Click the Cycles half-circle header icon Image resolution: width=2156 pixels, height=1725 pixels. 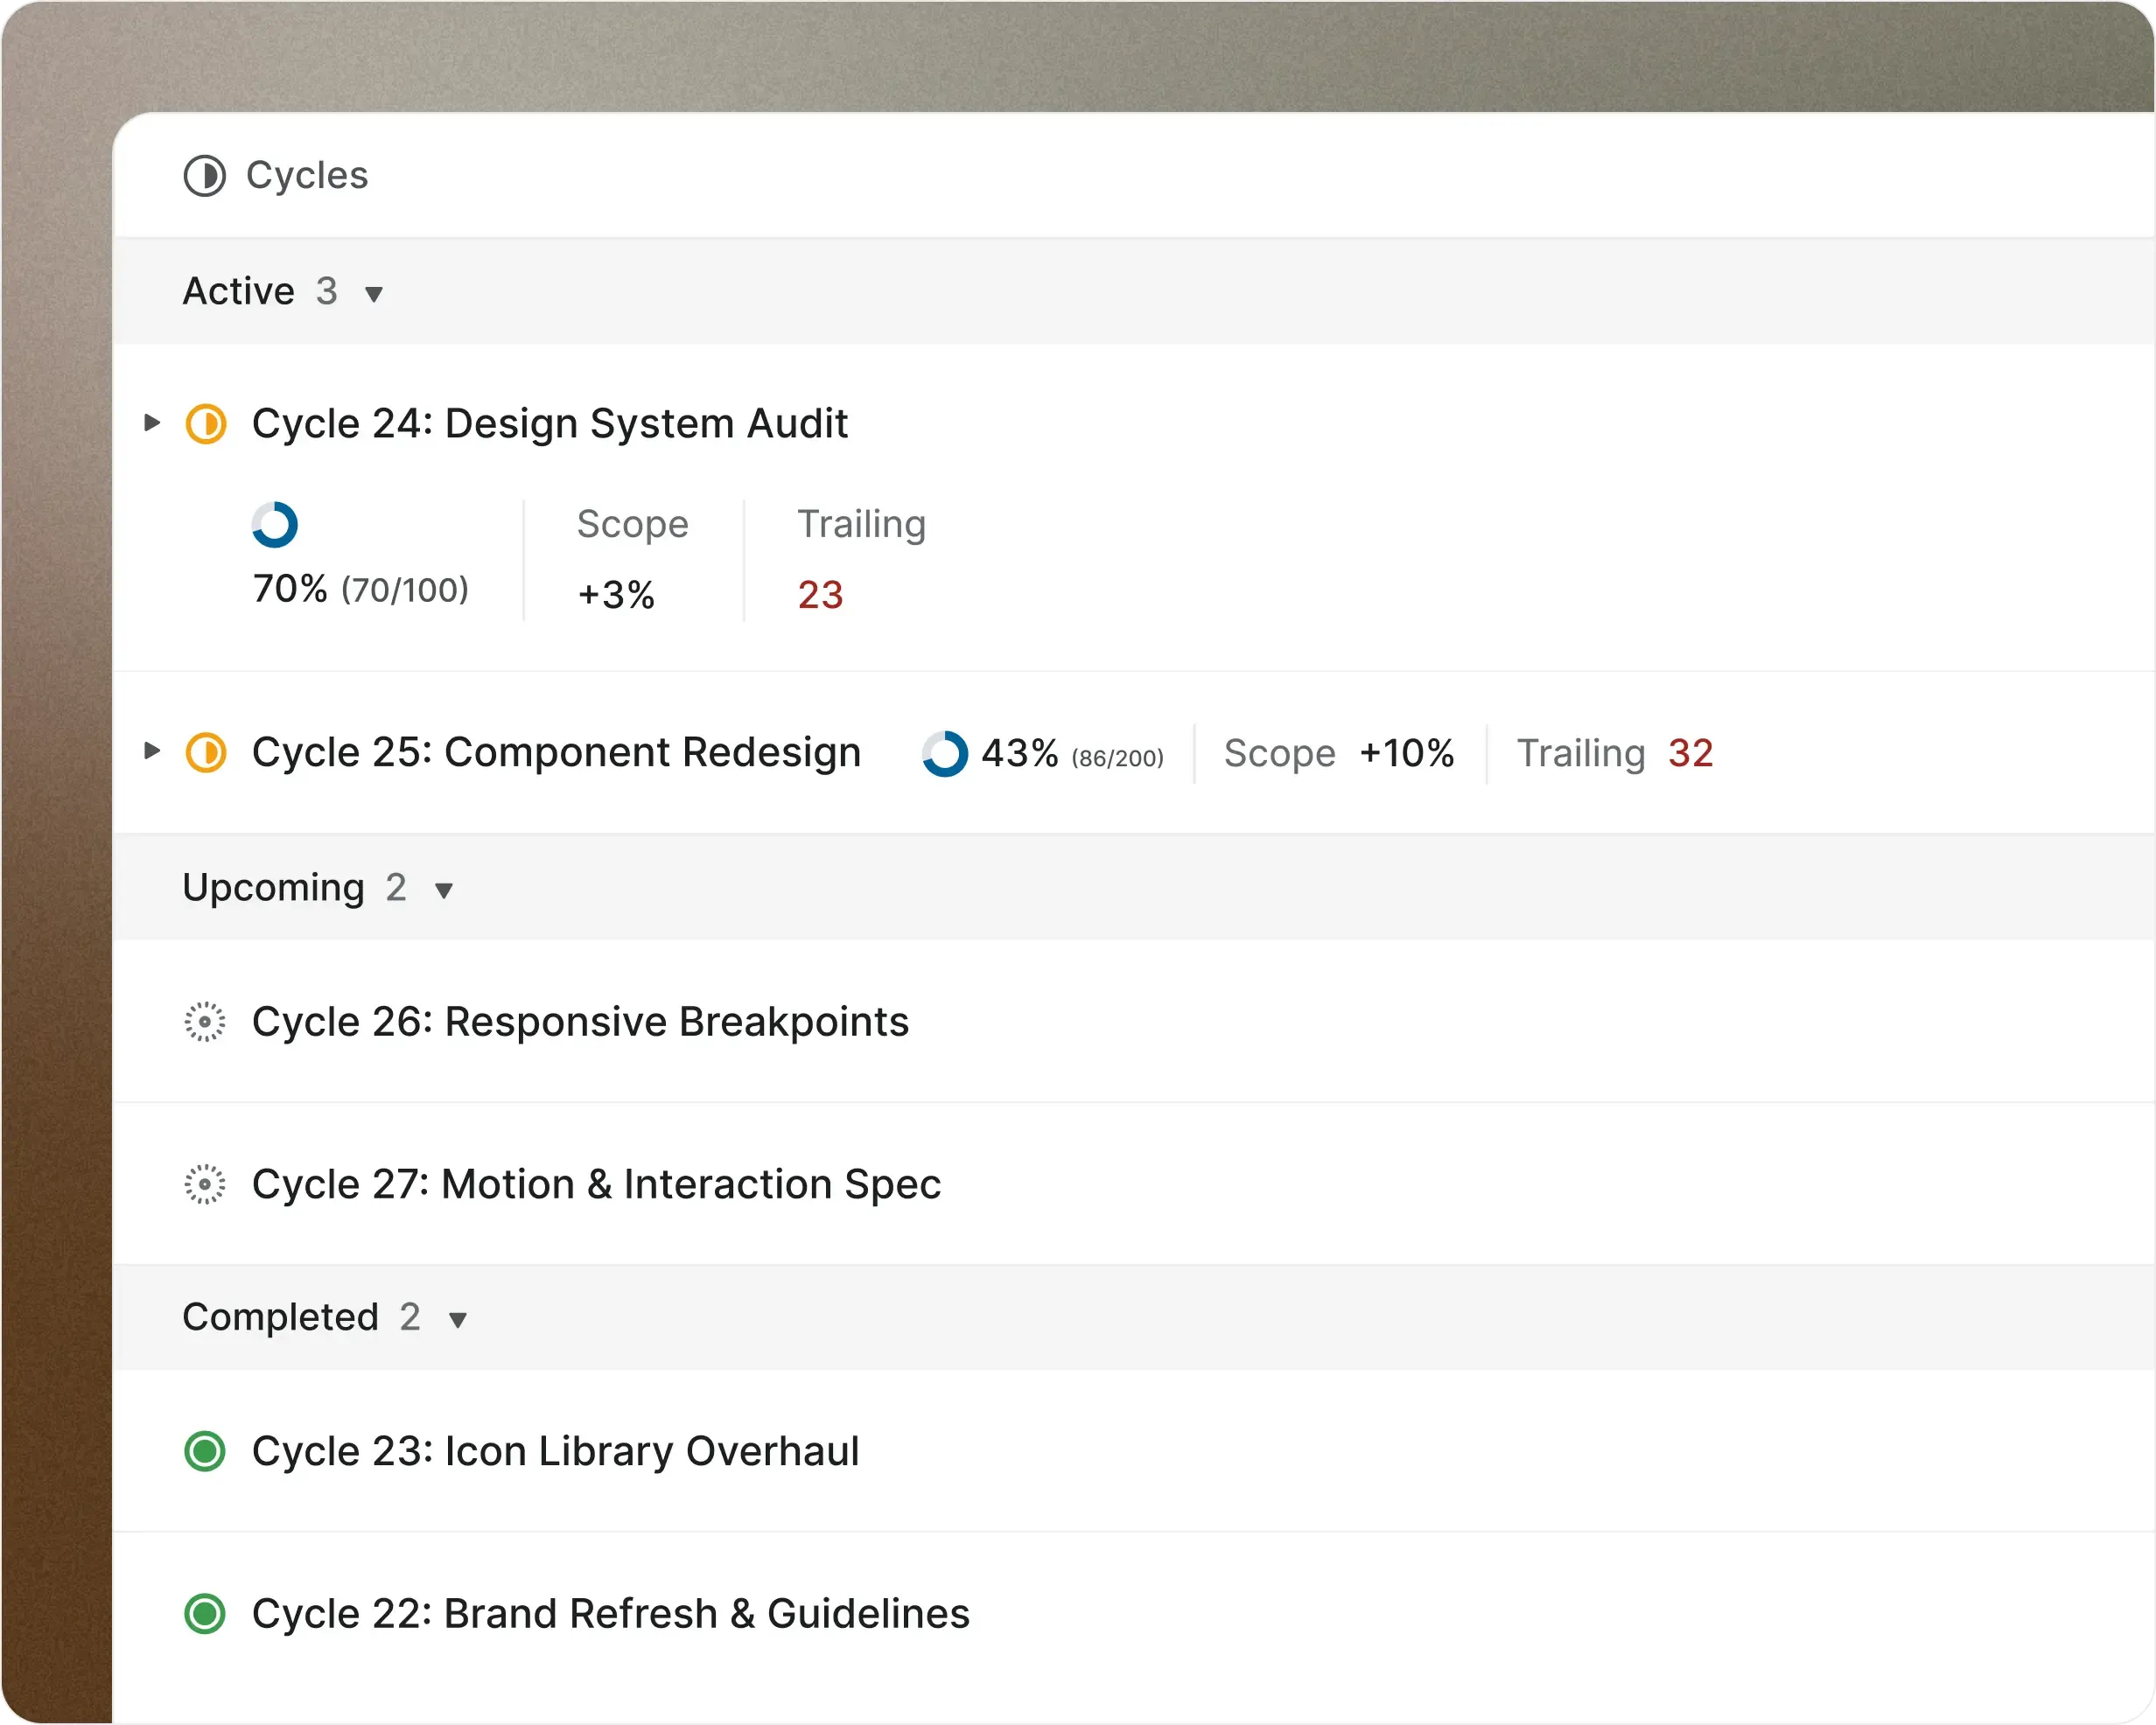[205, 176]
